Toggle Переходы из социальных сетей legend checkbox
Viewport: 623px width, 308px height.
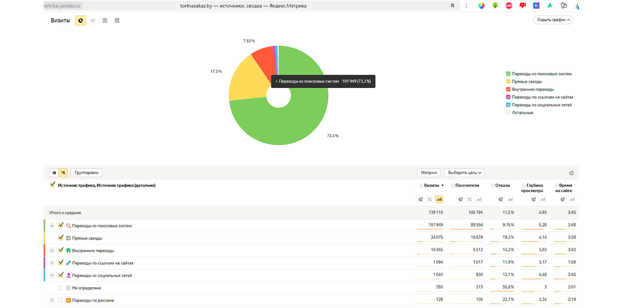508,105
